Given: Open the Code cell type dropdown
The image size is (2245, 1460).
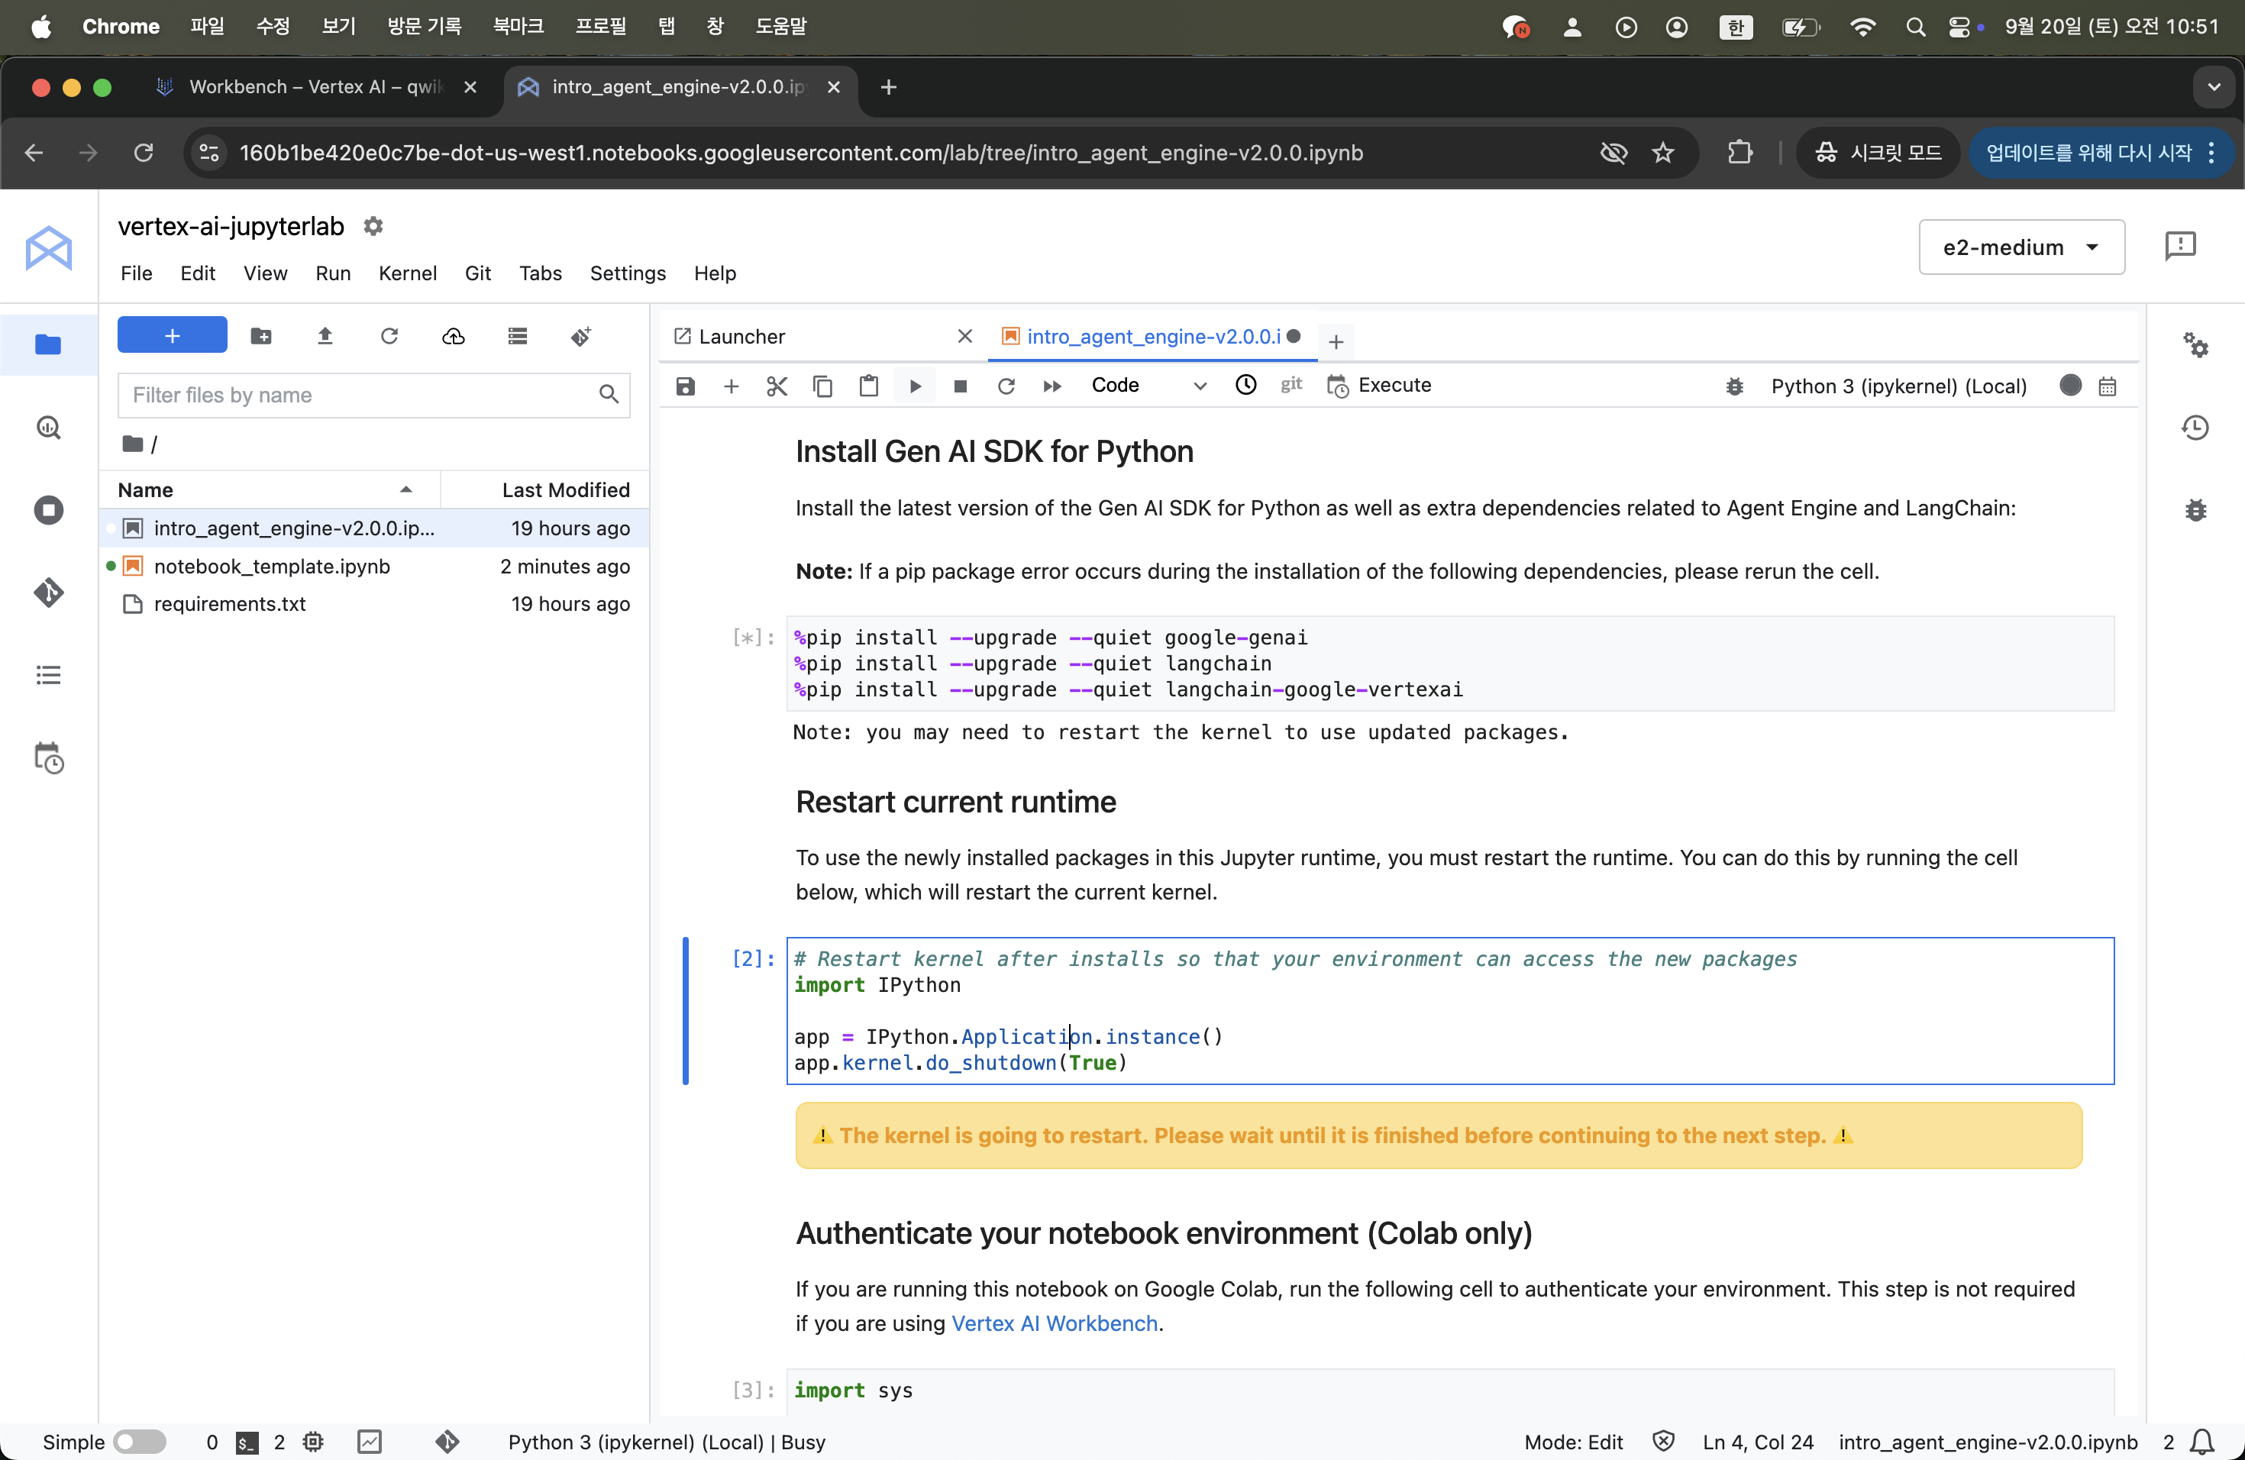Looking at the screenshot, I should (x=1147, y=386).
